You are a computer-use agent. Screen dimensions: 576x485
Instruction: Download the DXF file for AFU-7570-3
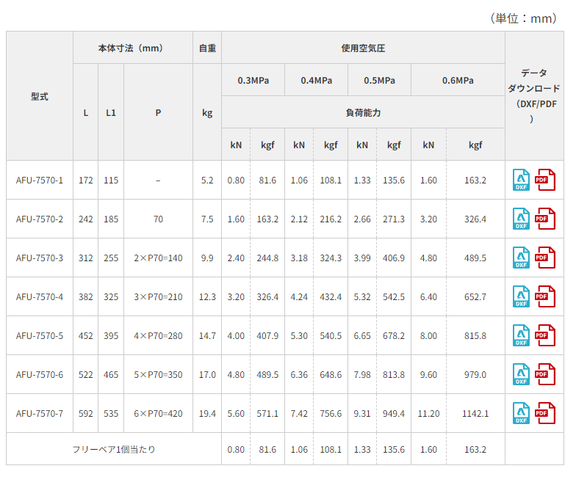(521, 258)
